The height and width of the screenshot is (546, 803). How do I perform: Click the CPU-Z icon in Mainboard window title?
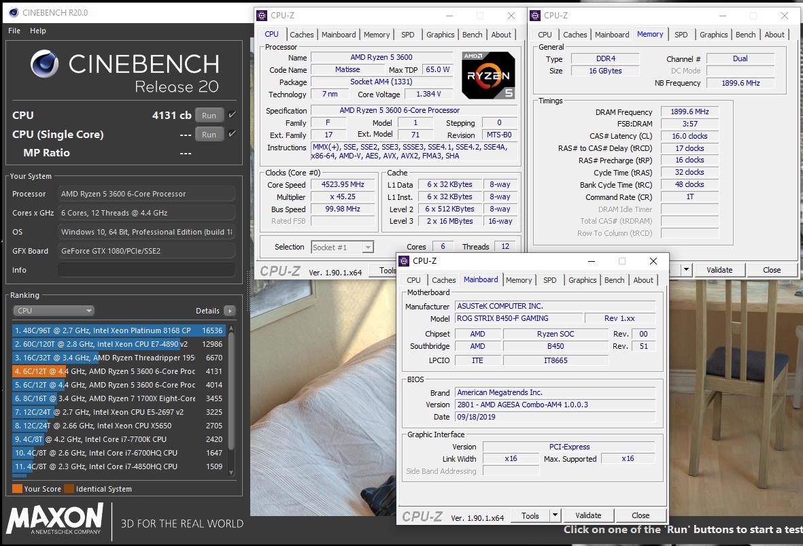tap(404, 260)
